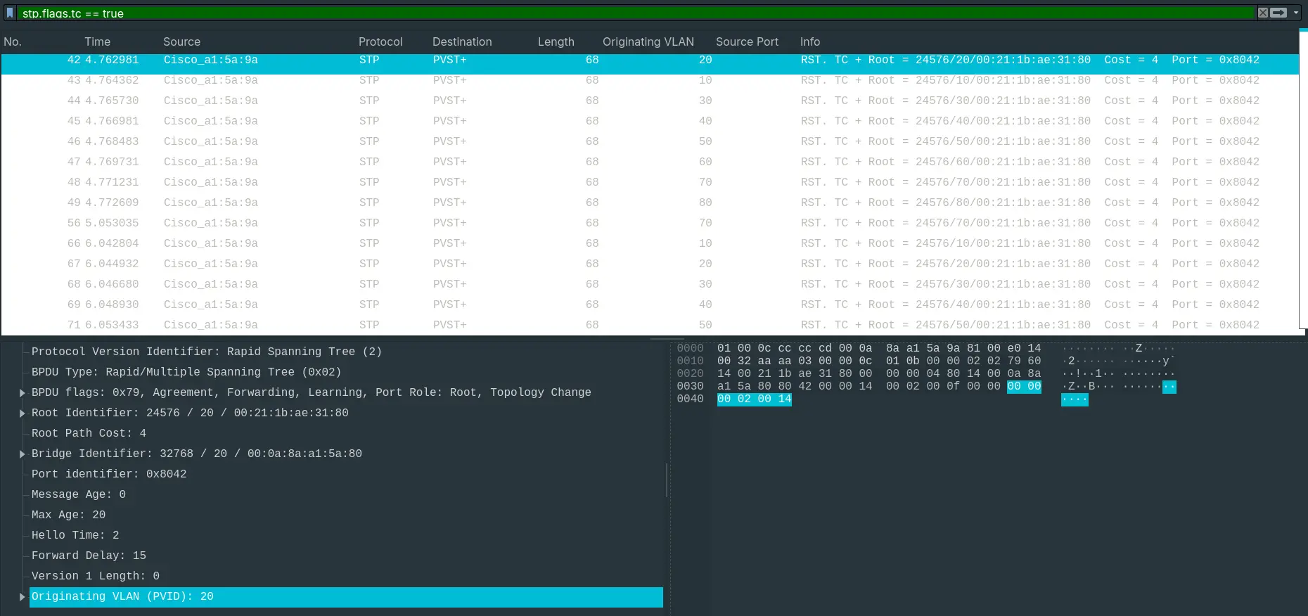Sort packets by the Time column
Image resolution: width=1308 pixels, height=616 pixels.
click(x=97, y=41)
